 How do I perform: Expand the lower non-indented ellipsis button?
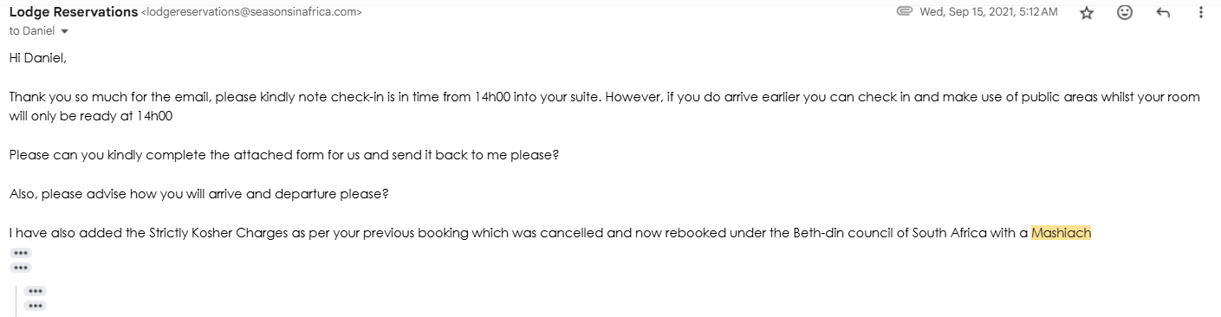[x=21, y=268]
